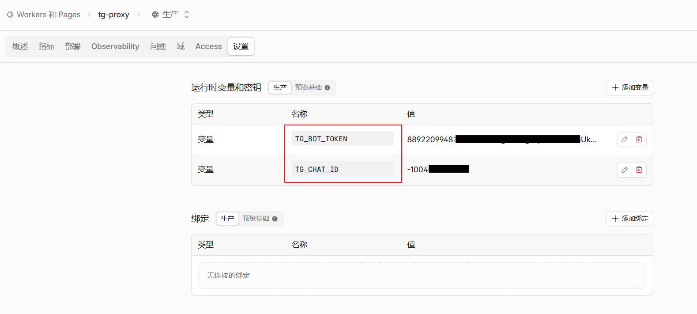Click 值 column header in 绑定 table

pyautogui.click(x=411, y=245)
